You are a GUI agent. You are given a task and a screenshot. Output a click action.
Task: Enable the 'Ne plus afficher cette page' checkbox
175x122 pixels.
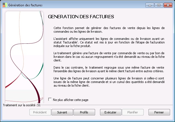pos(50,99)
